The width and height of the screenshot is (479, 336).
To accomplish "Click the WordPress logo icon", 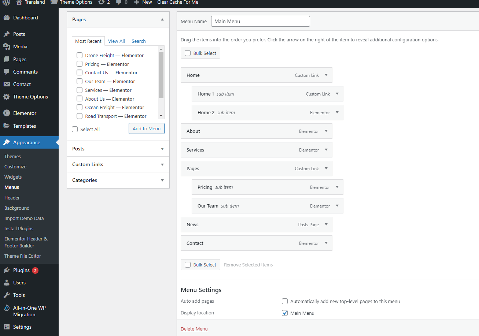I will click(6, 2).
